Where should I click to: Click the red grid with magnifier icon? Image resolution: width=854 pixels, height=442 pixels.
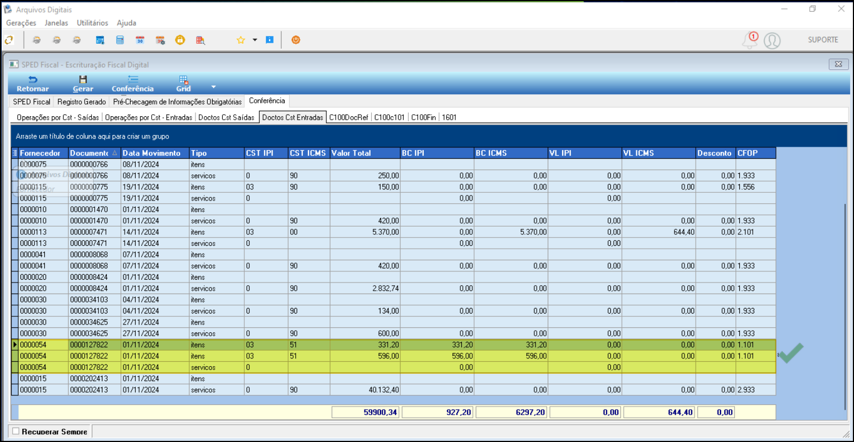pyautogui.click(x=200, y=40)
